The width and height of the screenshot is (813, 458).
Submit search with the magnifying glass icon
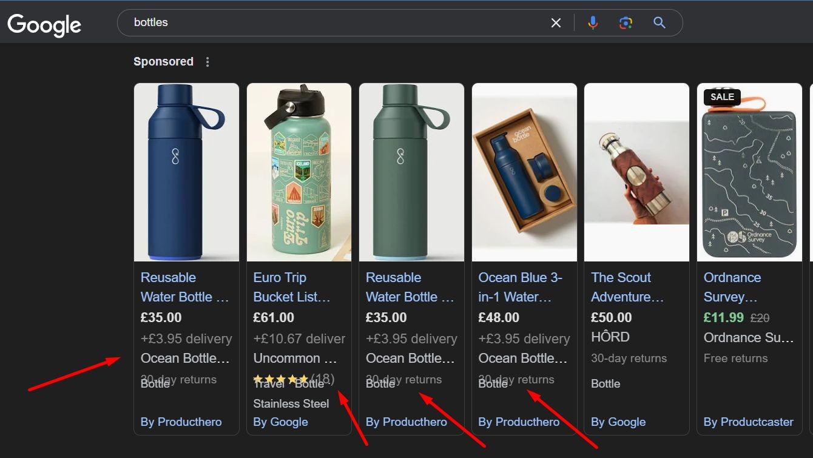[x=660, y=23]
